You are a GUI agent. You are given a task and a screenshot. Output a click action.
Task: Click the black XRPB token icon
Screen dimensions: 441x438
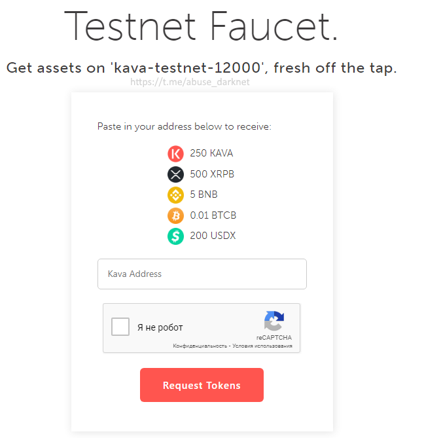tap(175, 174)
